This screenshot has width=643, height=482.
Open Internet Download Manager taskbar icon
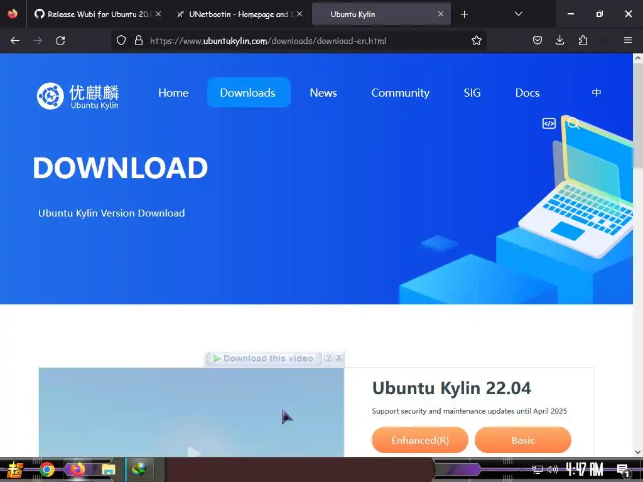(139, 469)
